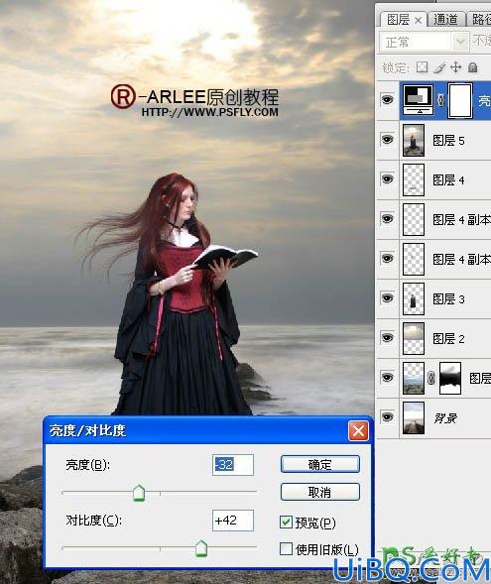Close the 亮度/对比度 dialog

click(358, 431)
